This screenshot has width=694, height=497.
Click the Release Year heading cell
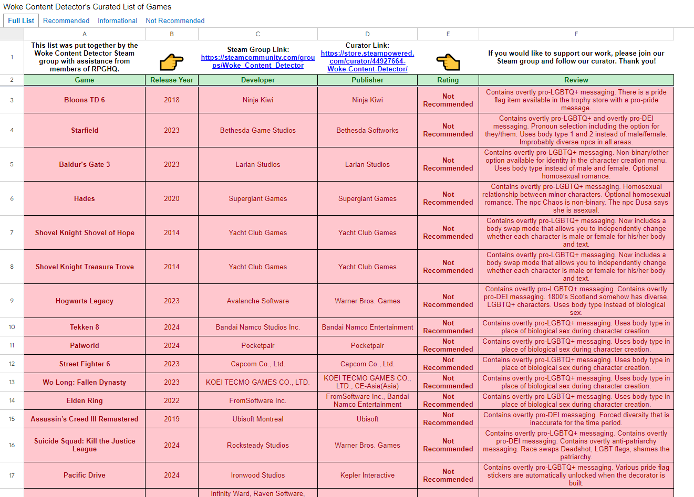pyautogui.click(x=172, y=80)
